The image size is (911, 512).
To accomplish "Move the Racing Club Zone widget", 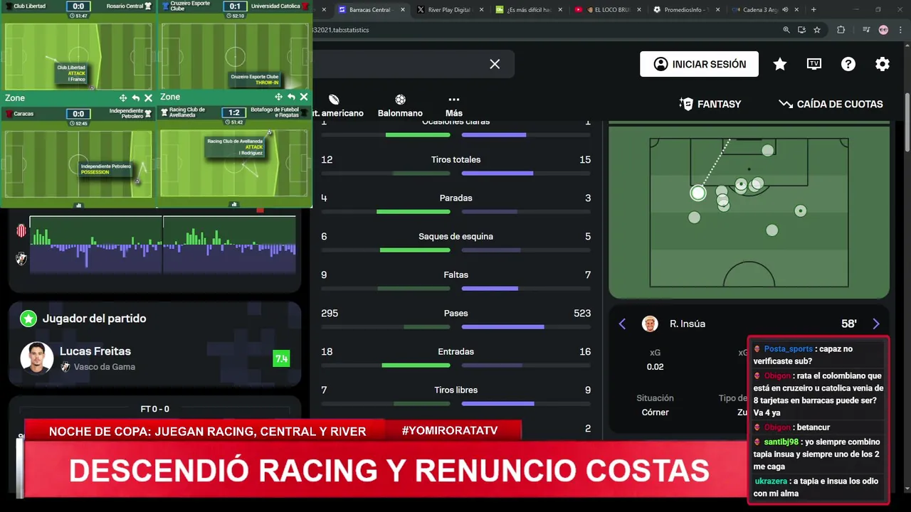I will tap(278, 97).
